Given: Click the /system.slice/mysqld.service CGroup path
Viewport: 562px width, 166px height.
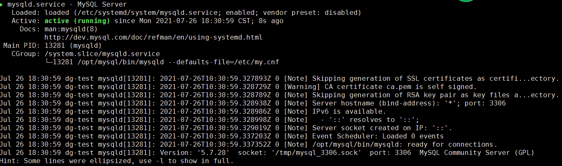Looking at the screenshot, I should (102, 54).
